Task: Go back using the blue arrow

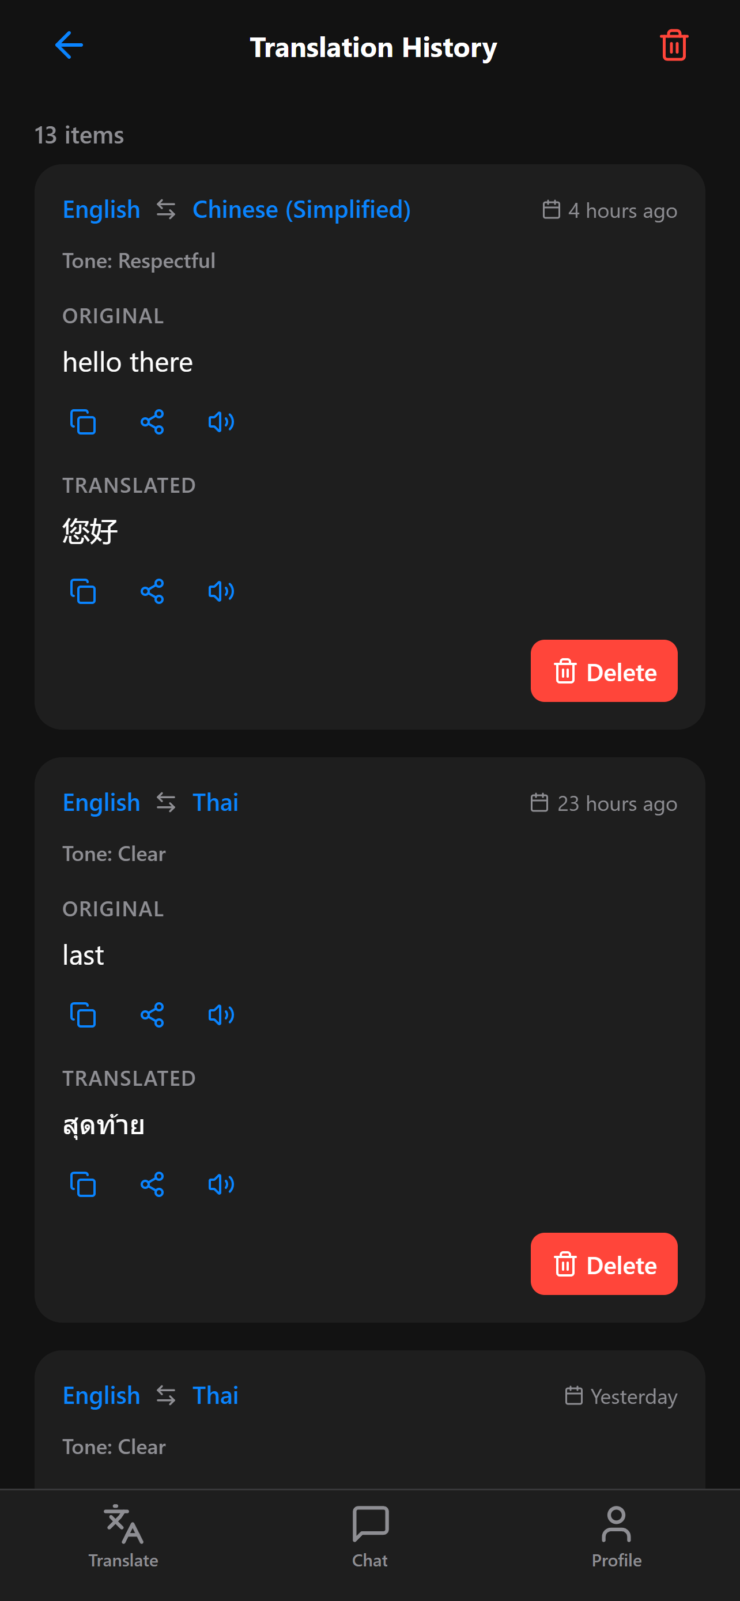Action: tap(69, 46)
